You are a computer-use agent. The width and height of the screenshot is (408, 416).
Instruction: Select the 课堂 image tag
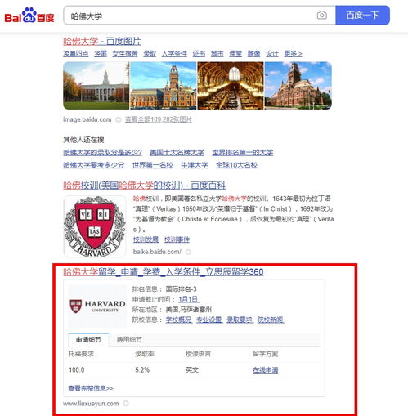pos(235,54)
